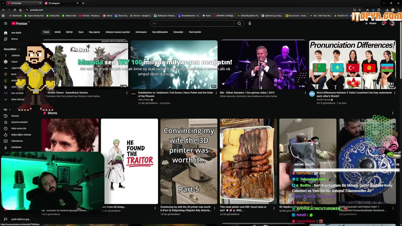Play the He Found The Traitor short
The width and height of the screenshot is (402, 226).
(x=129, y=161)
